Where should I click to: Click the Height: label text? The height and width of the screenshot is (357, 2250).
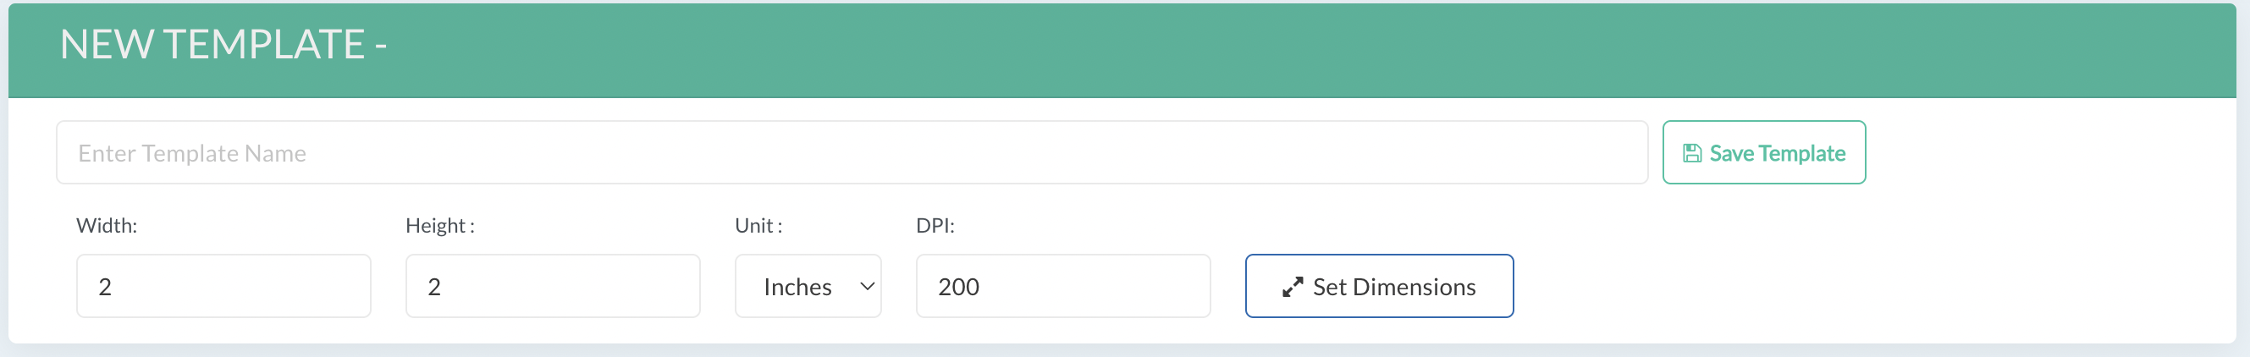439,226
